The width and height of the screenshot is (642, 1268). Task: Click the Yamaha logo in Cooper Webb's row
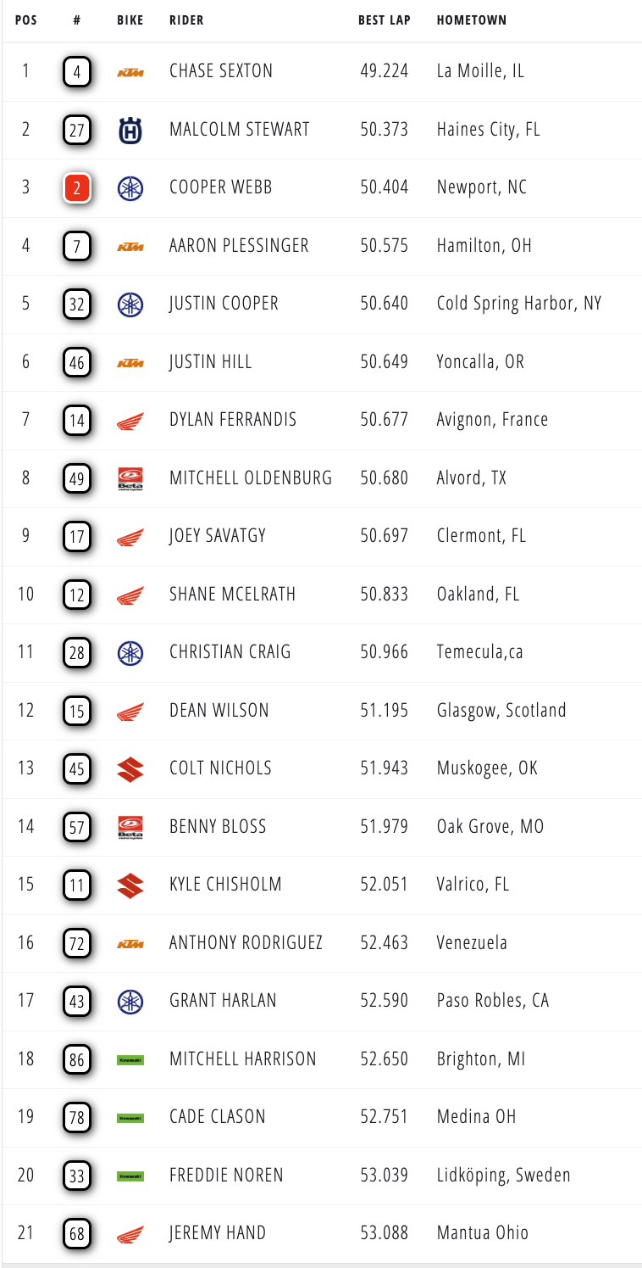[x=130, y=187]
